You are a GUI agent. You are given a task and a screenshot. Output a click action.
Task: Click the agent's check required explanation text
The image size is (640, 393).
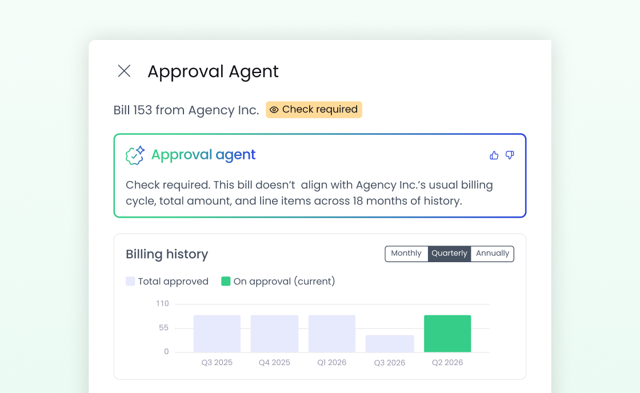coord(309,193)
